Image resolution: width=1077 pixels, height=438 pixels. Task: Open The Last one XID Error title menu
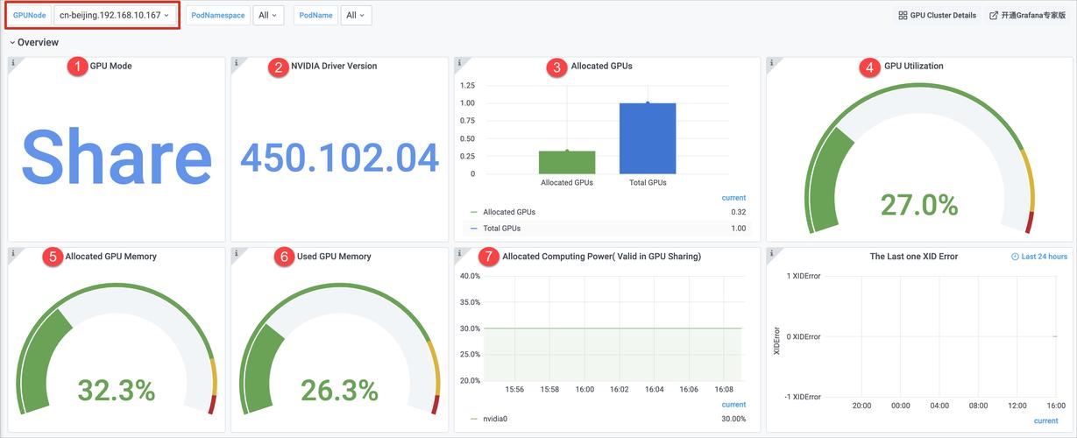[x=913, y=257]
